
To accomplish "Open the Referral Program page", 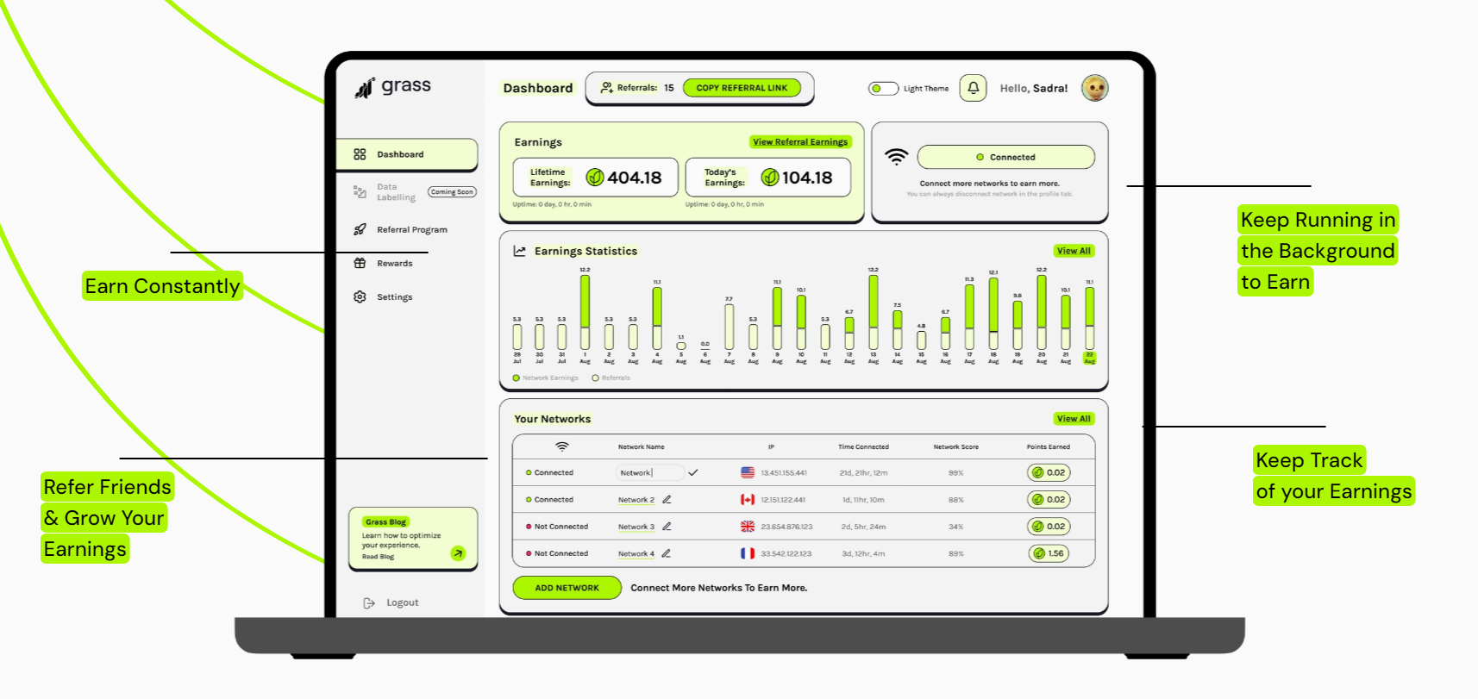I will [x=411, y=230].
